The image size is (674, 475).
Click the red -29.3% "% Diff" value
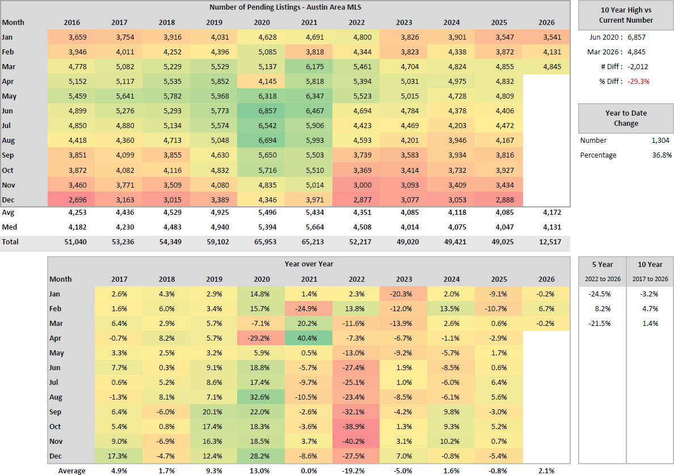coord(639,81)
